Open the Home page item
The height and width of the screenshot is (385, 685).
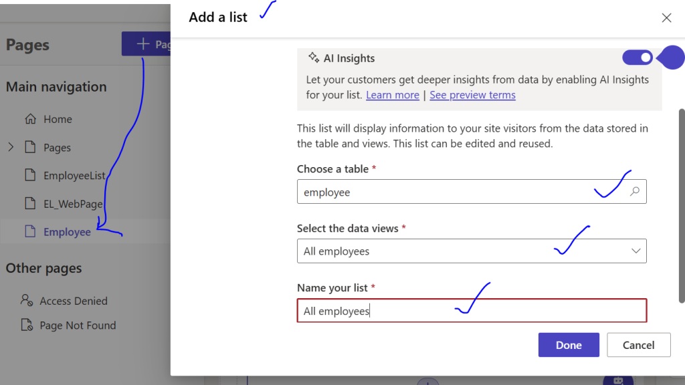click(x=58, y=119)
